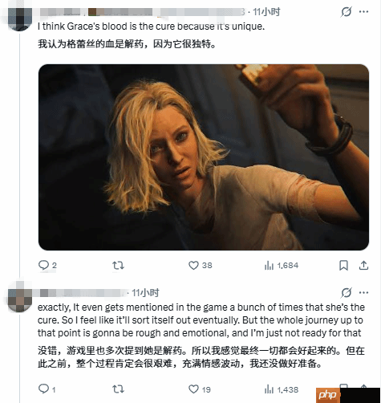This screenshot has height=403, width=381.
Task: Bookmark the first tweet with image
Action: click(343, 266)
